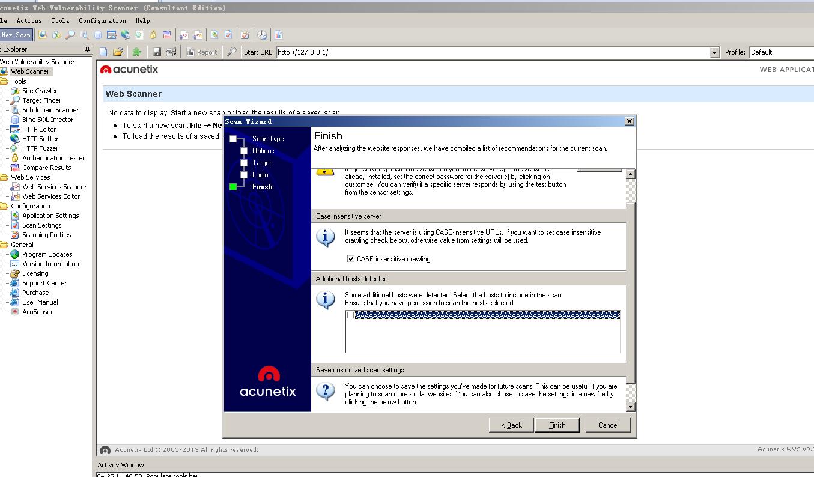Open the Program Updates item

[x=47, y=254]
